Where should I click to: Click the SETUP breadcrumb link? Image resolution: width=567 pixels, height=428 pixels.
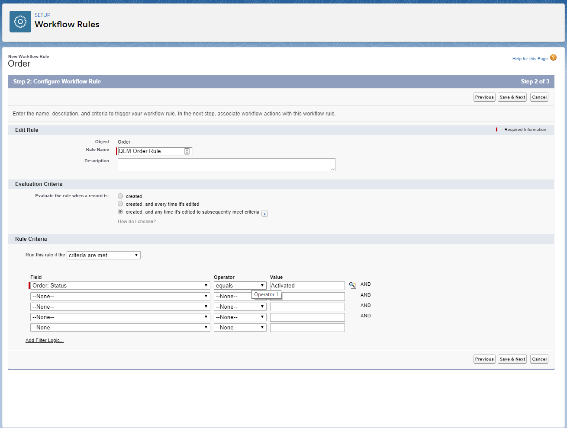[x=42, y=15]
